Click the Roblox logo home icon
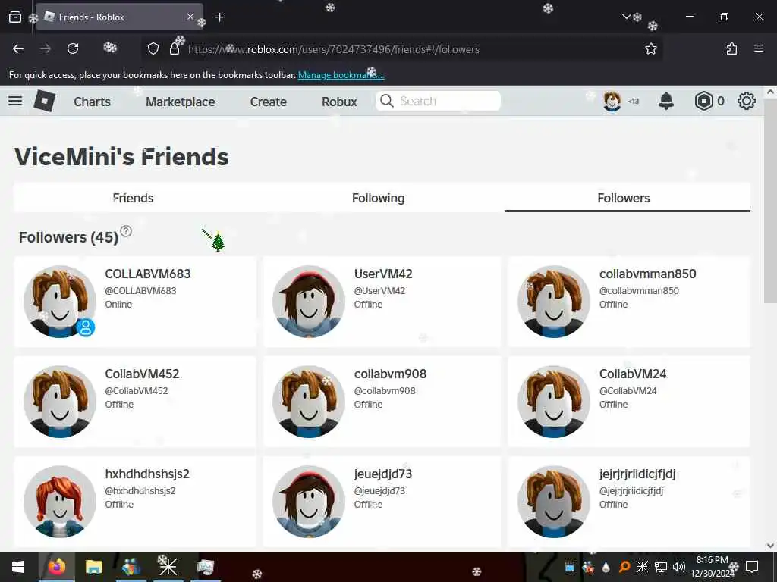This screenshot has height=582, width=777. [x=45, y=101]
